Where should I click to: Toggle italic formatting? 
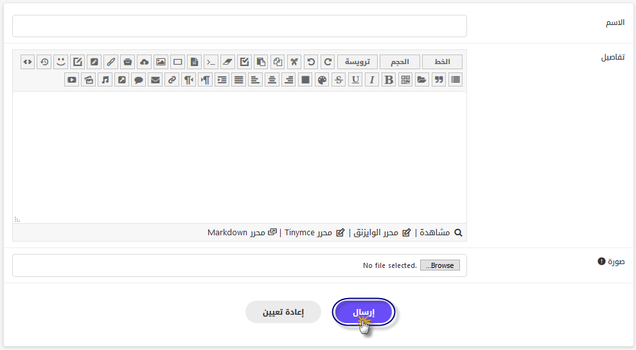pos(372,79)
